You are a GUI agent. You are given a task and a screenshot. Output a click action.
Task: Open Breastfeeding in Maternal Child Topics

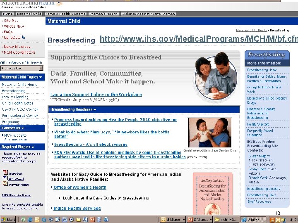pos(14,91)
